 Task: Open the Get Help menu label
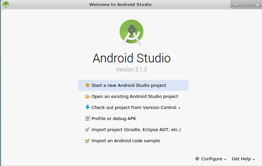click(241, 159)
